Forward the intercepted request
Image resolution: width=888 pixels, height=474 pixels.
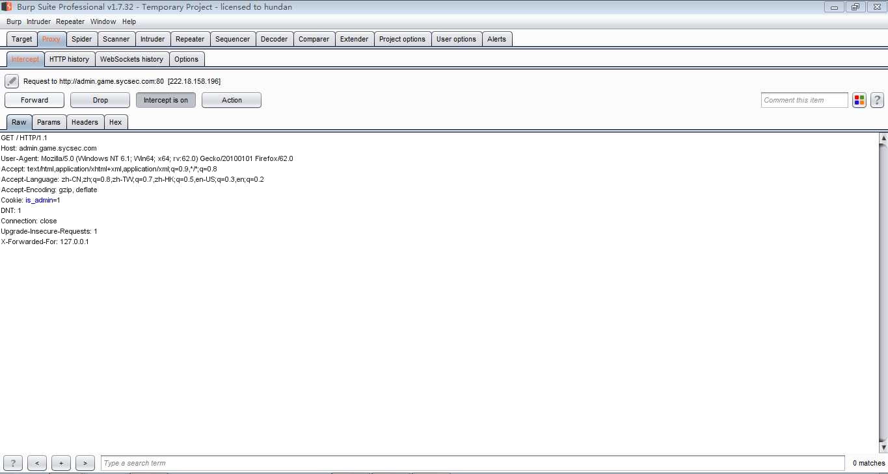(x=34, y=100)
